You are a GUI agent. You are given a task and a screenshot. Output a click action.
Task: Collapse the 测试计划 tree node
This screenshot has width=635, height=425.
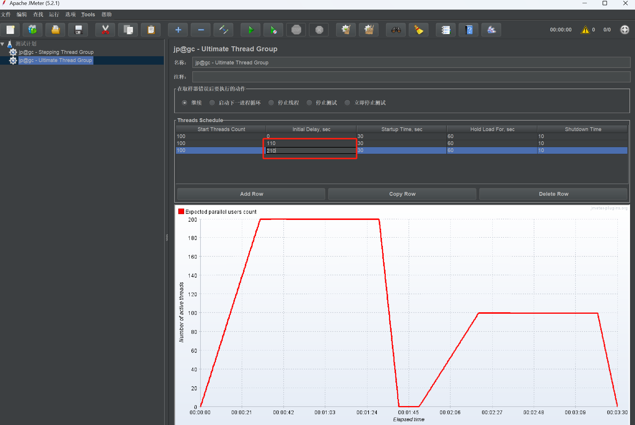[x=3, y=44]
